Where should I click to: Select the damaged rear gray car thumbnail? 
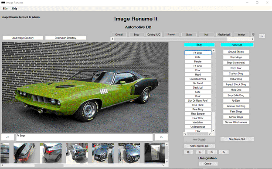[x=77, y=153]
